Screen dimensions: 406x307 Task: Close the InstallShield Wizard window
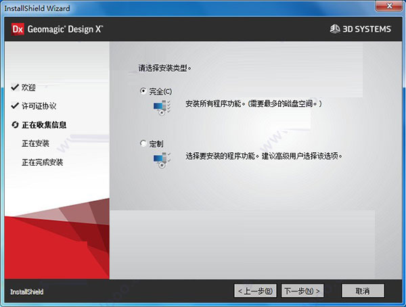[389, 5]
